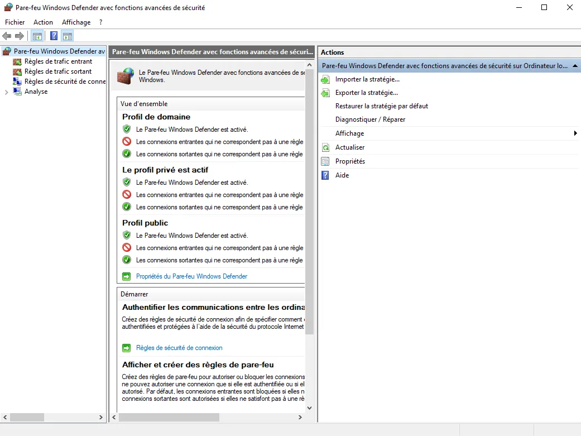Click the Aide question-mark icon in Actions
Viewport: 581px width, 436px height.
325,175
